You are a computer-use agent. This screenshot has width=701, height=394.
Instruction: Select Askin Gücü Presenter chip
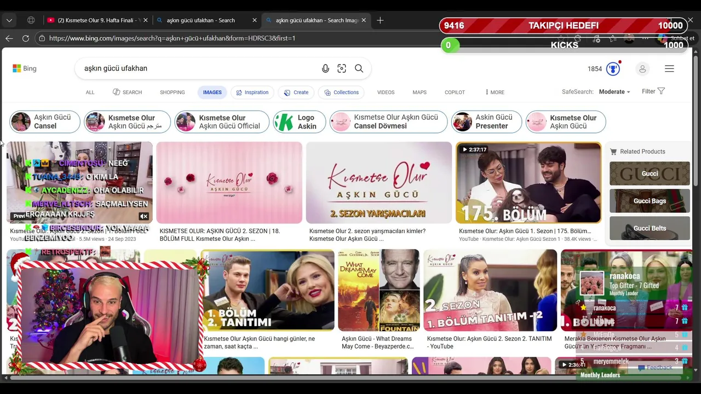pos(486,121)
